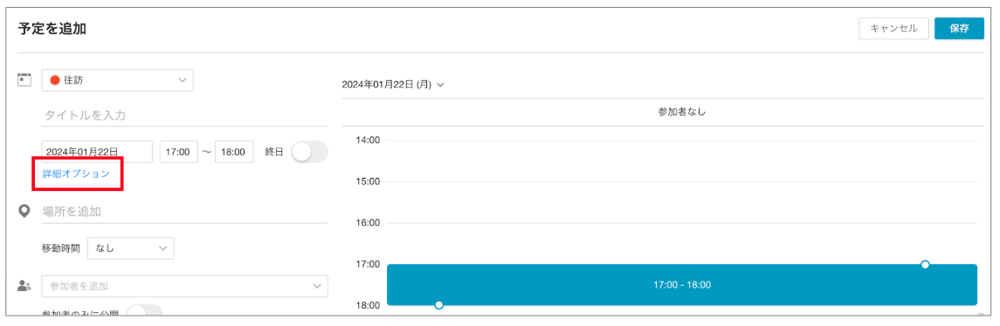Open the 詳細オプション link
Viewport: 1000px width, 326px height.
77,173
